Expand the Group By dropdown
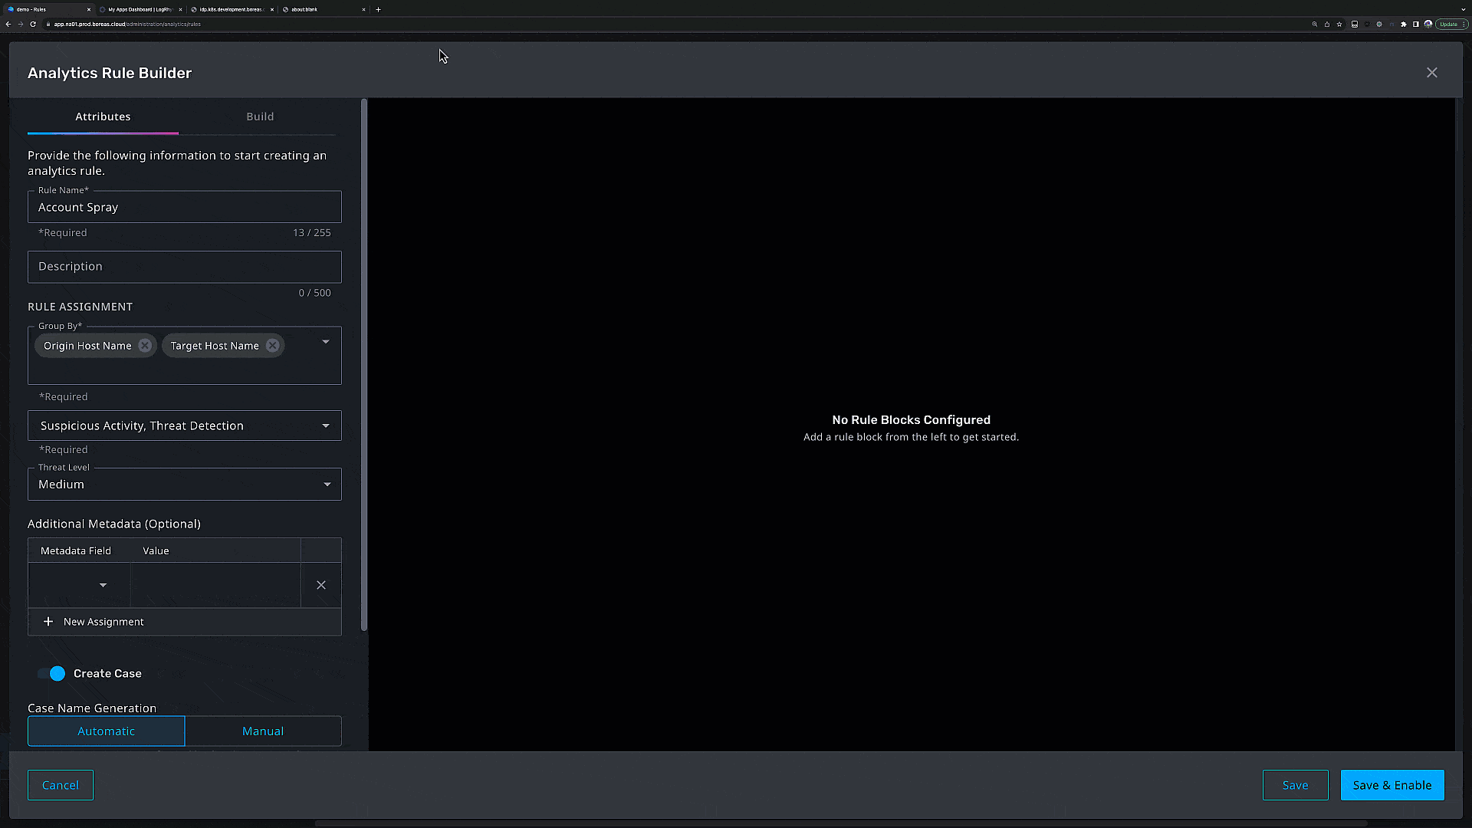Screen dimensions: 1472x828 click(326, 342)
